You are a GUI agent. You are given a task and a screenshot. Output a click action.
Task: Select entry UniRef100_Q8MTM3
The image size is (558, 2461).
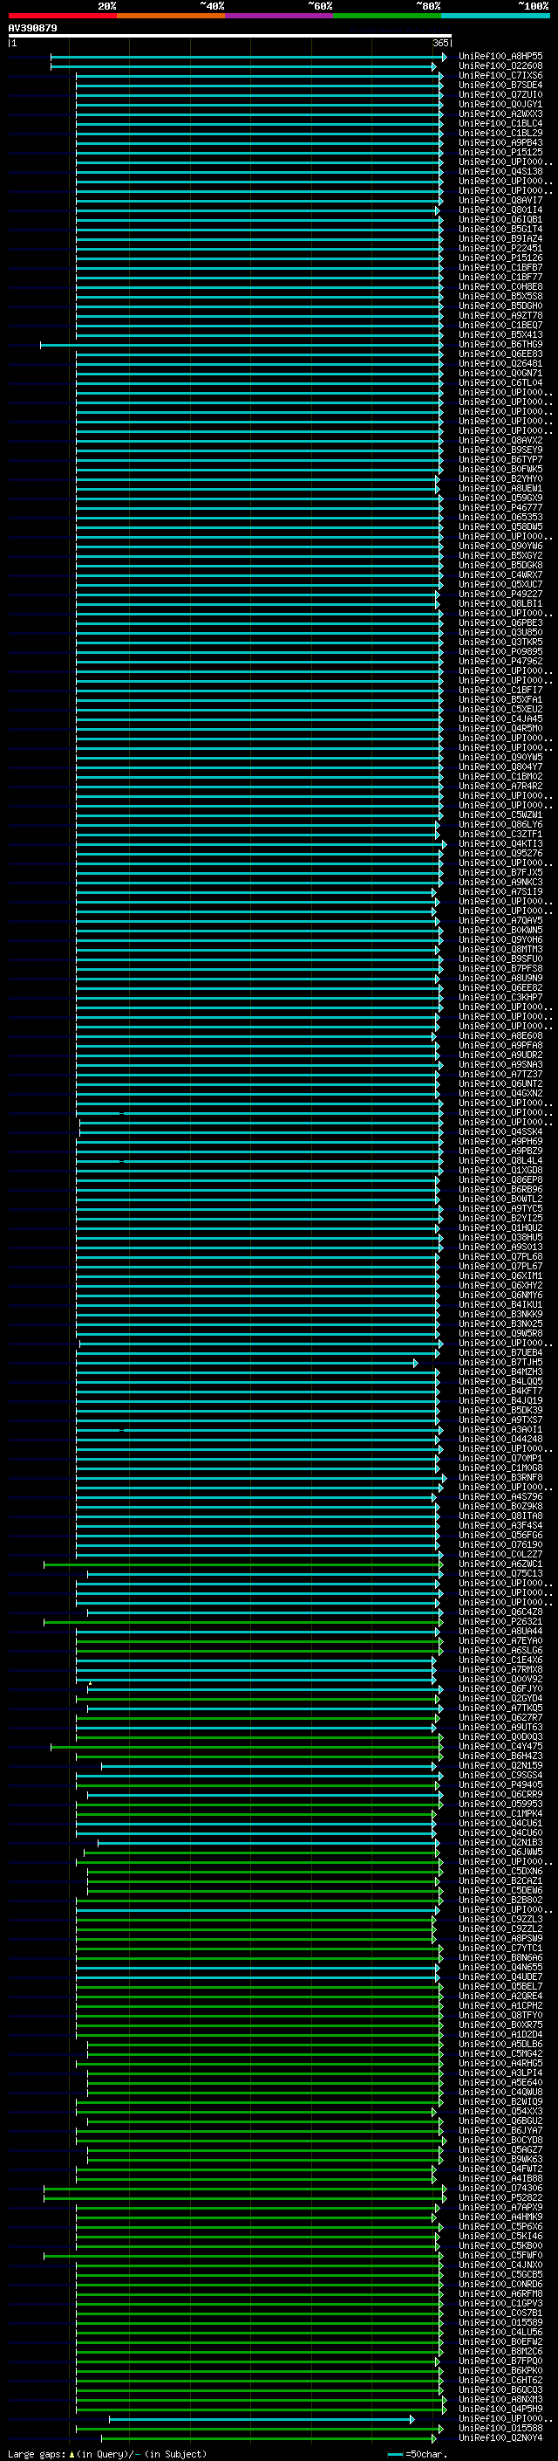click(500, 950)
